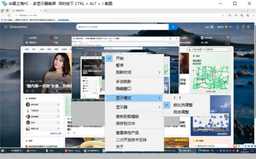This screenshot has width=256, height=159.
Task: Open the Windows Start button
Action: pyautogui.click(x=3, y=150)
